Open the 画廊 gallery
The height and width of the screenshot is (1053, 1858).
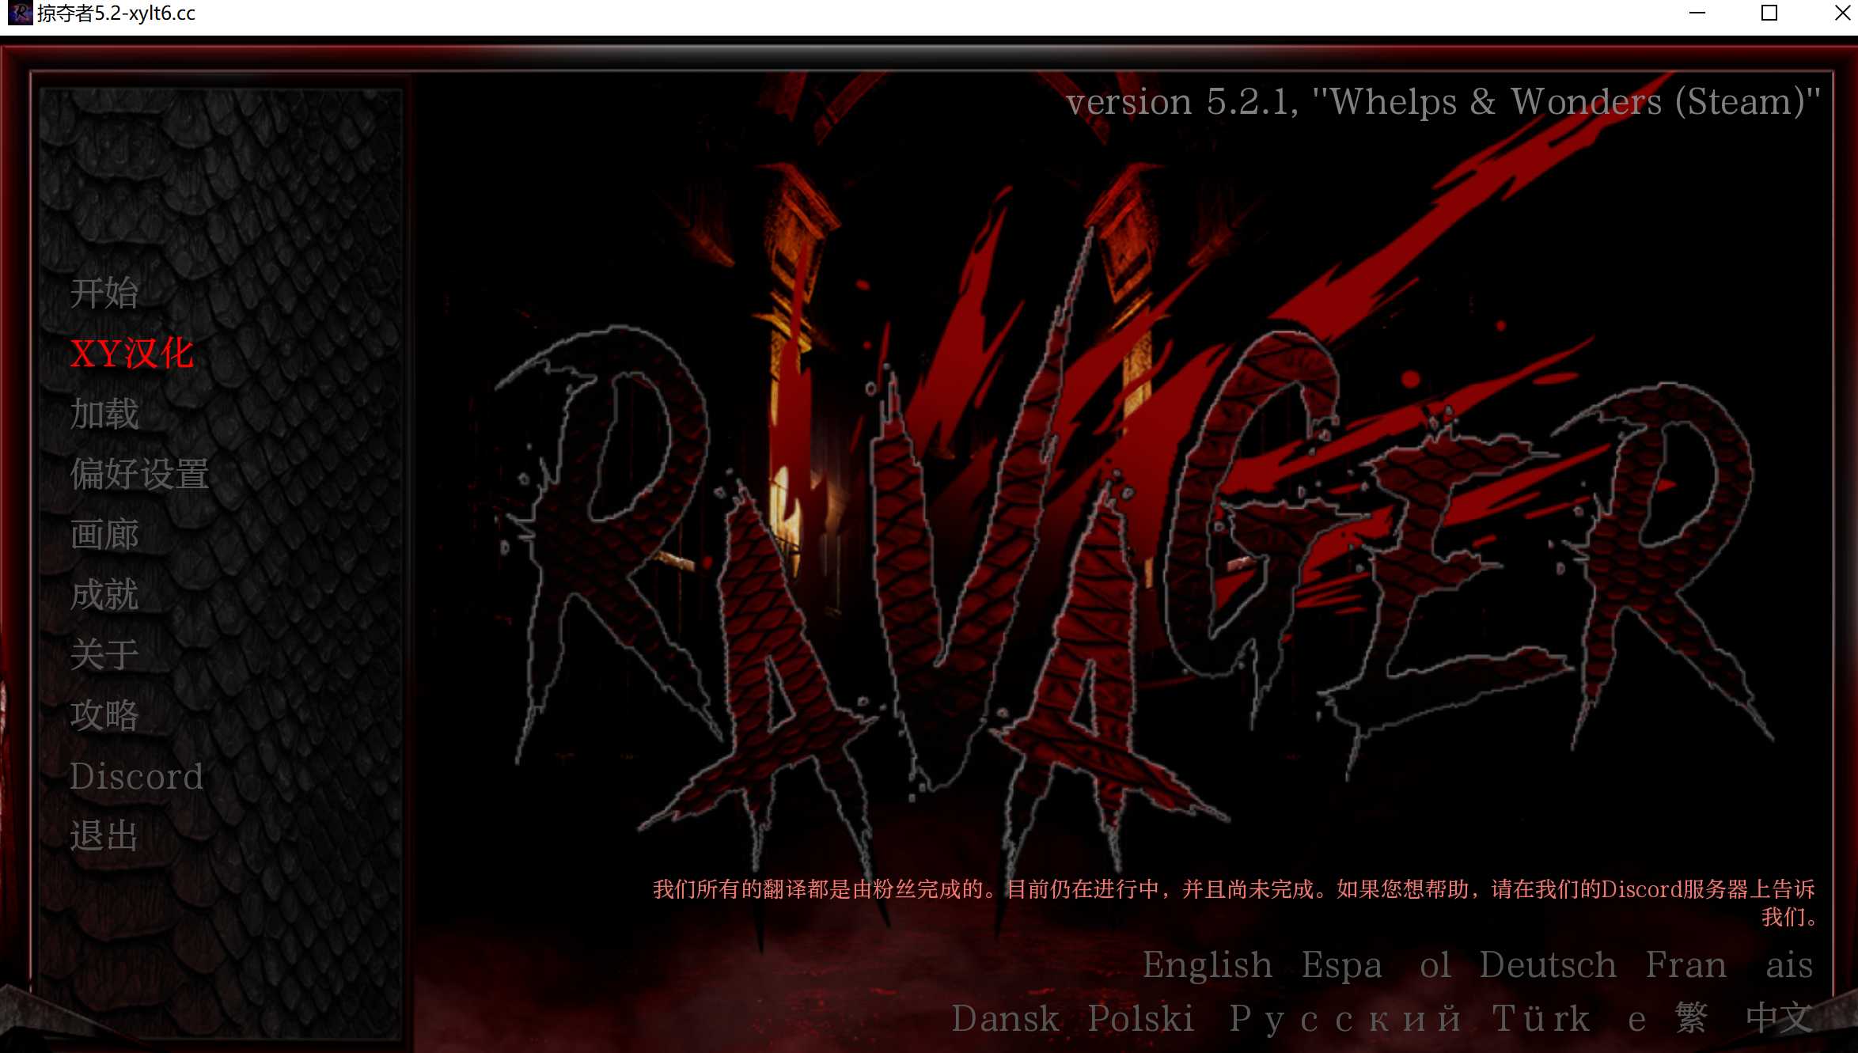point(105,536)
